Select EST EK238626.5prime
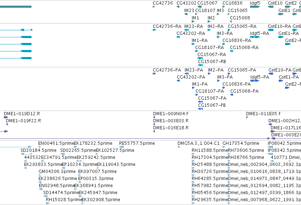Viewport: 301px width, 205px height. pyautogui.click(x=58, y=179)
